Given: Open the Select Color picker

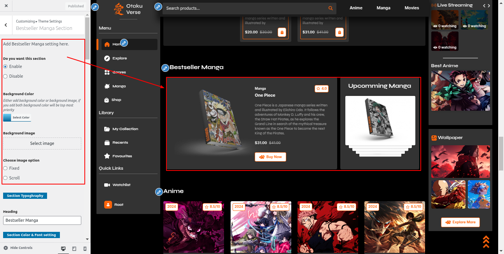Looking at the screenshot, I should pos(17,118).
